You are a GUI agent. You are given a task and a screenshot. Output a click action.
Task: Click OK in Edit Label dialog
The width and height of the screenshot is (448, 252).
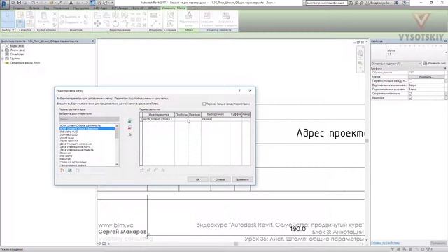click(197, 179)
